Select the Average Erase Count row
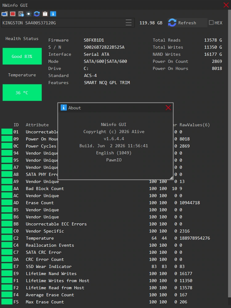 114,295
